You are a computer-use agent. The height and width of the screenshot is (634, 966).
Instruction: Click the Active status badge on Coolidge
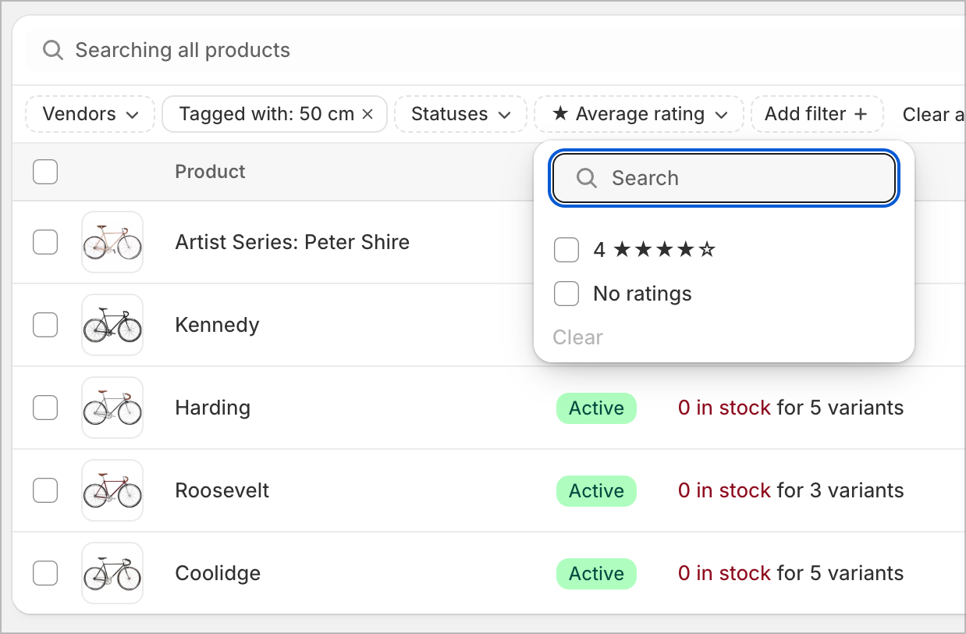[x=596, y=573]
